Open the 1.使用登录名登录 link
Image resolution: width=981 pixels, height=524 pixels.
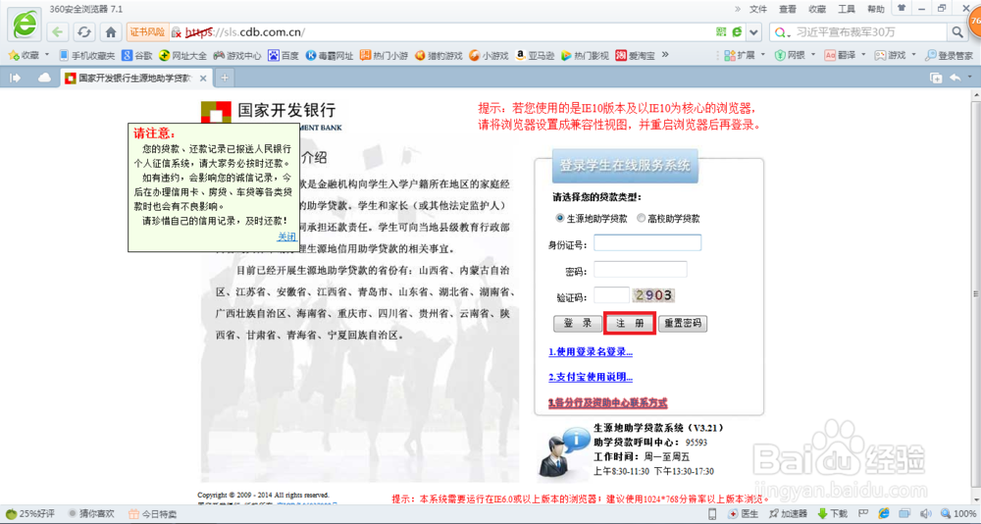click(x=591, y=352)
